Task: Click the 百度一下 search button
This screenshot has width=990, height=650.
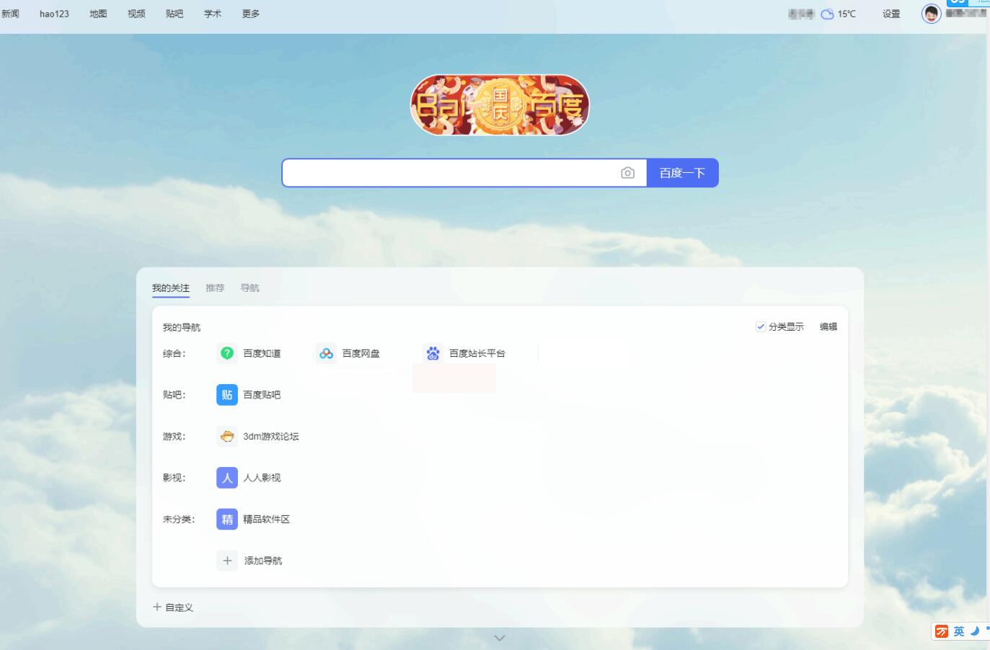Action: (683, 173)
